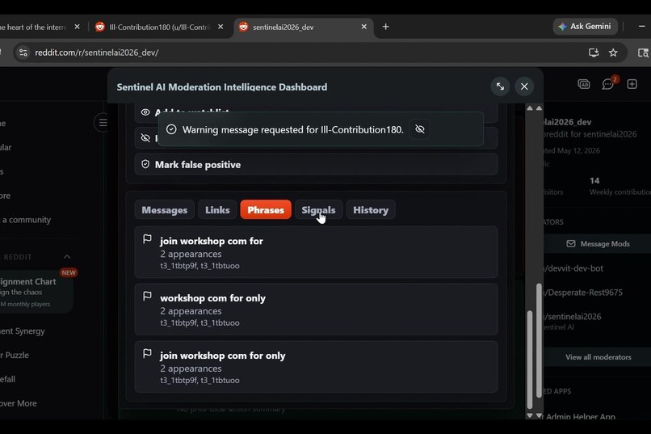This screenshot has height=434, width=651.
Task: Select phrase 'workshop com for only'
Action: click(x=316, y=310)
